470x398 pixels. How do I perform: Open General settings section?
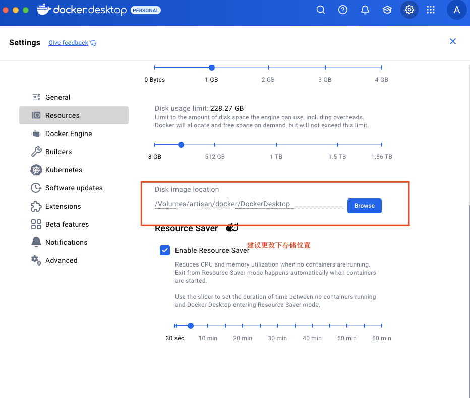[x=74, y=97]
